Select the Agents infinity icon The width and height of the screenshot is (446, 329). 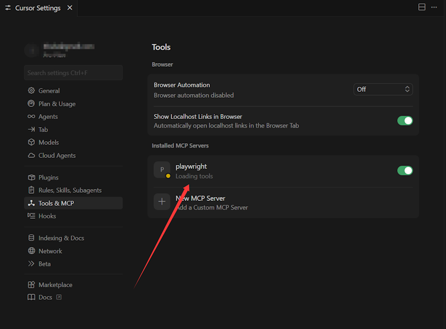tap(32, 117)
